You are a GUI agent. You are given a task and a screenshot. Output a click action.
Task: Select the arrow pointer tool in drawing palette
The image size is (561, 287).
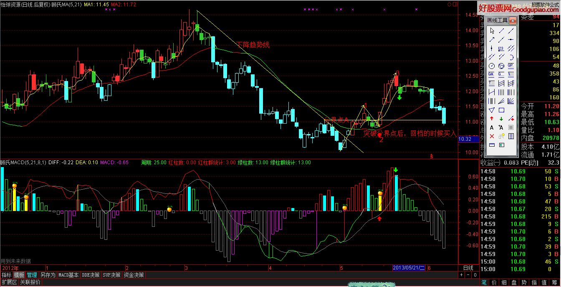(x=492, y=31)
